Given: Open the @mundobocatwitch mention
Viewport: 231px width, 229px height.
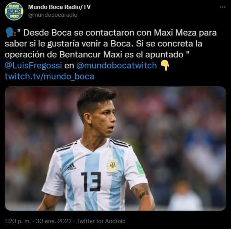Looking at the screenshot, I should click(x=117, y=65).
